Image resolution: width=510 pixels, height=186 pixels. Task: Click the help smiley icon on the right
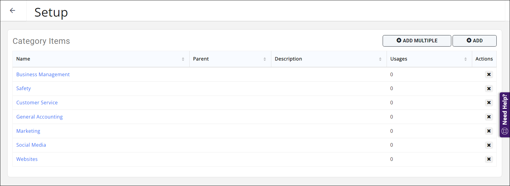(x=505, y=131)
